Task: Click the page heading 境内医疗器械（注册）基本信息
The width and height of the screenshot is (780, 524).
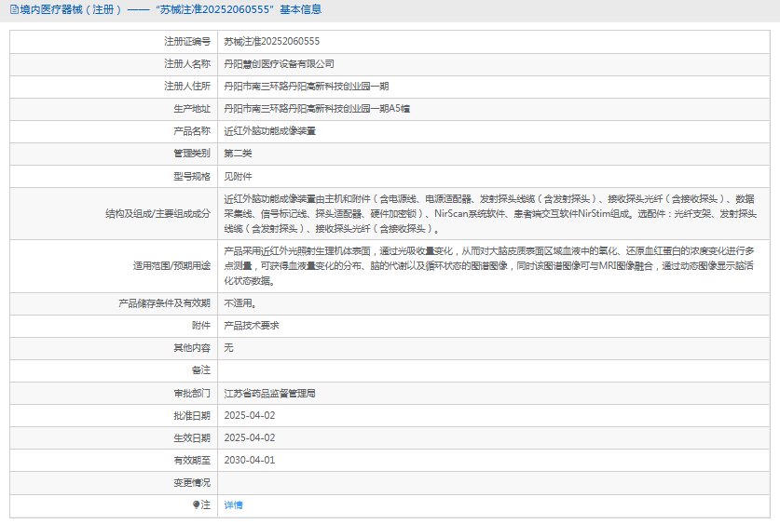Action: coord(171,9)
